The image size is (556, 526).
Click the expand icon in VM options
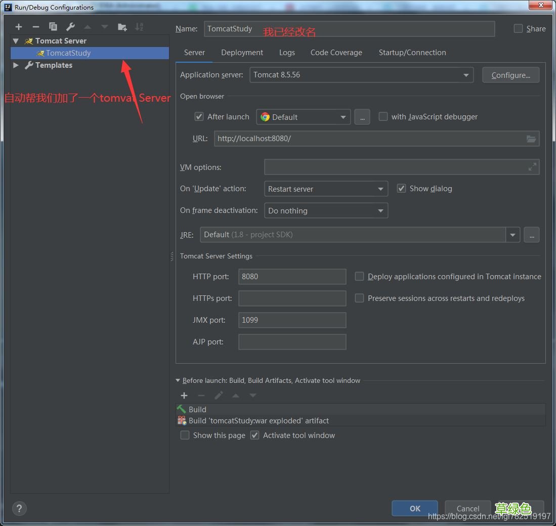coord(532,167)
